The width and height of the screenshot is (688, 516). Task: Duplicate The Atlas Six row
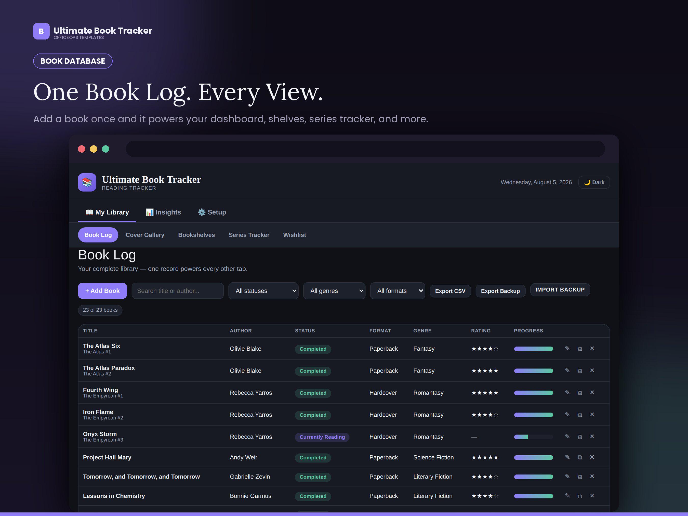[580, 348]
